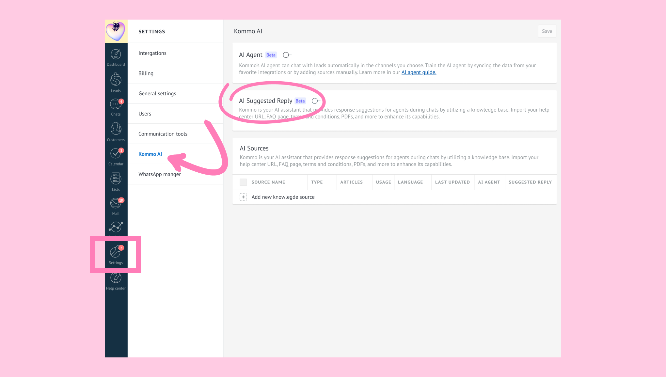The image size is (666, 377).
Task: Click the LAST UPDATED column header
Action: pos(452,182)
